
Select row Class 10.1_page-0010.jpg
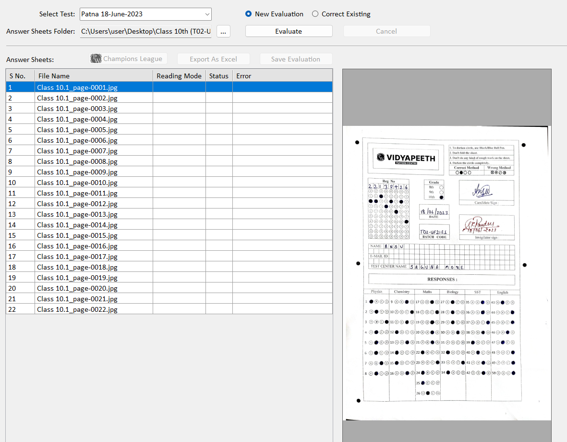(x=169, y=183)
